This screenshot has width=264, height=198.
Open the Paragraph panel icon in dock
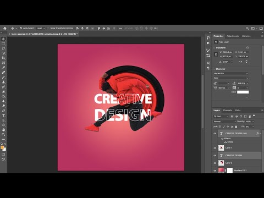[208, 68]
